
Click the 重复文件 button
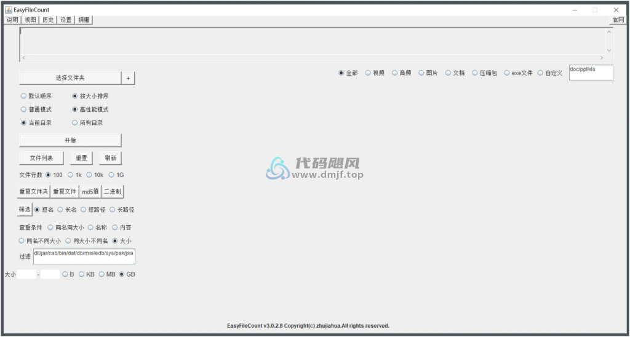coord(65,192)
